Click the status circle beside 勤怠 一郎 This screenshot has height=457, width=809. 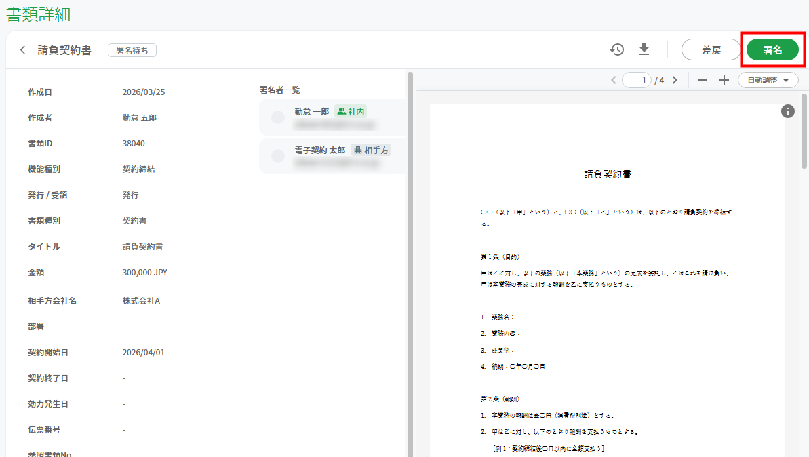click(278, 117)
